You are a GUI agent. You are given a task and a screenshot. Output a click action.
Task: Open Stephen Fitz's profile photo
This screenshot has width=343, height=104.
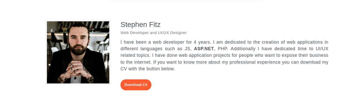pyautogui.click(x=78, y=52)
